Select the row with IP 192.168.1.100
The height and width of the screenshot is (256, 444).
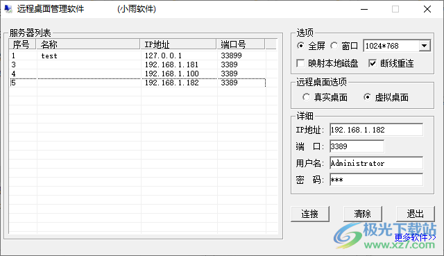(x=137, y=74)
